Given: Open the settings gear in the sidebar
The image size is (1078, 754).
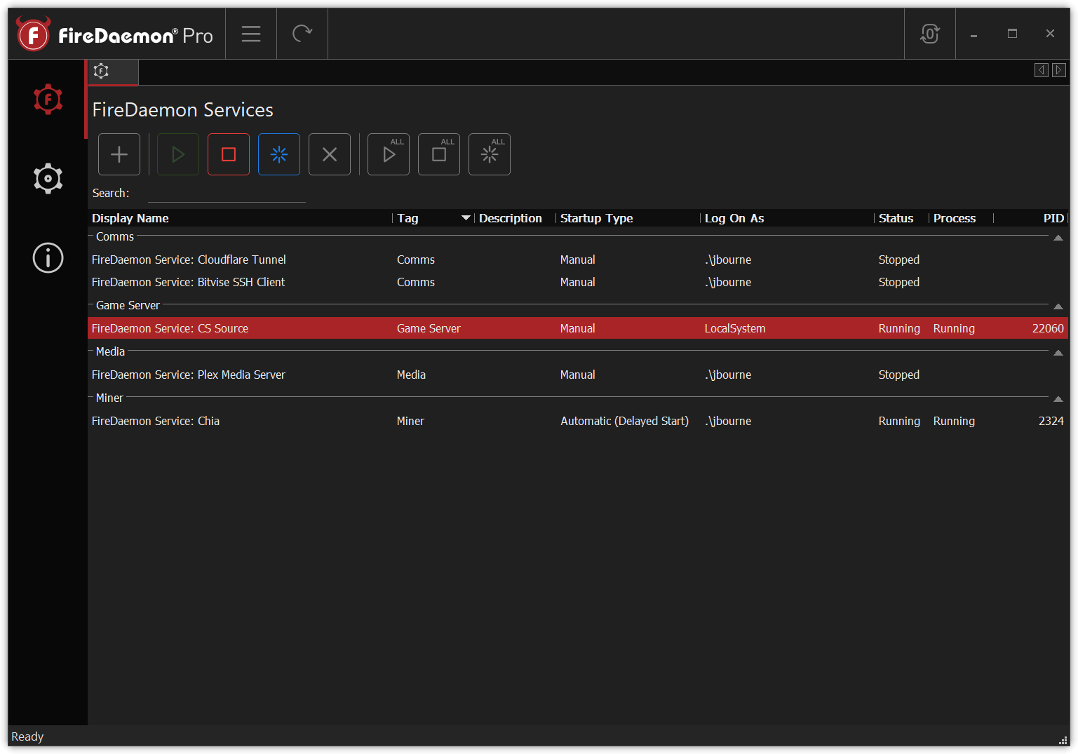Looking at the screenshot, I should [47, 178].
